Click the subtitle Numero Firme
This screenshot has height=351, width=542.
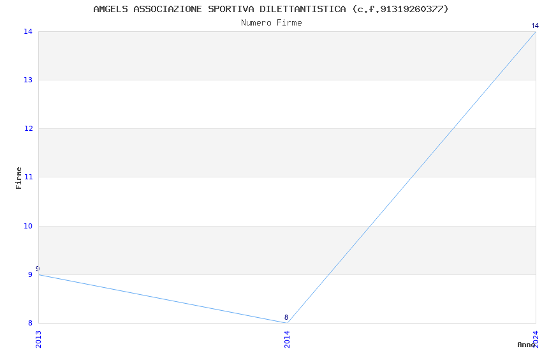(x=272, y=23)
